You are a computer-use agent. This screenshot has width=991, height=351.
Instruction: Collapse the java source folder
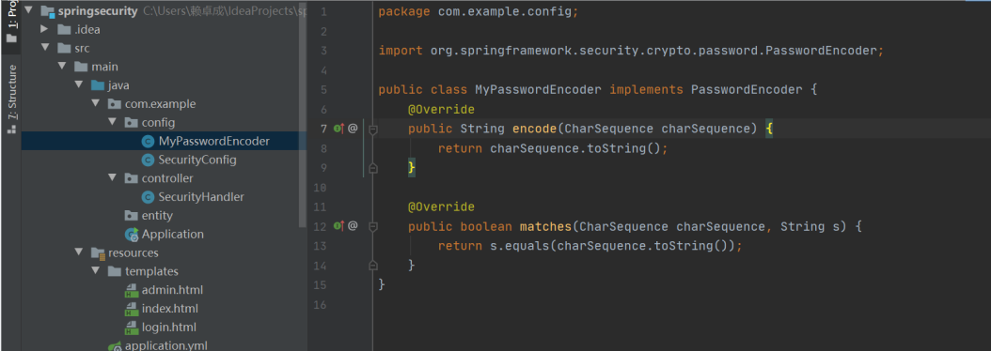click(78, 85)
